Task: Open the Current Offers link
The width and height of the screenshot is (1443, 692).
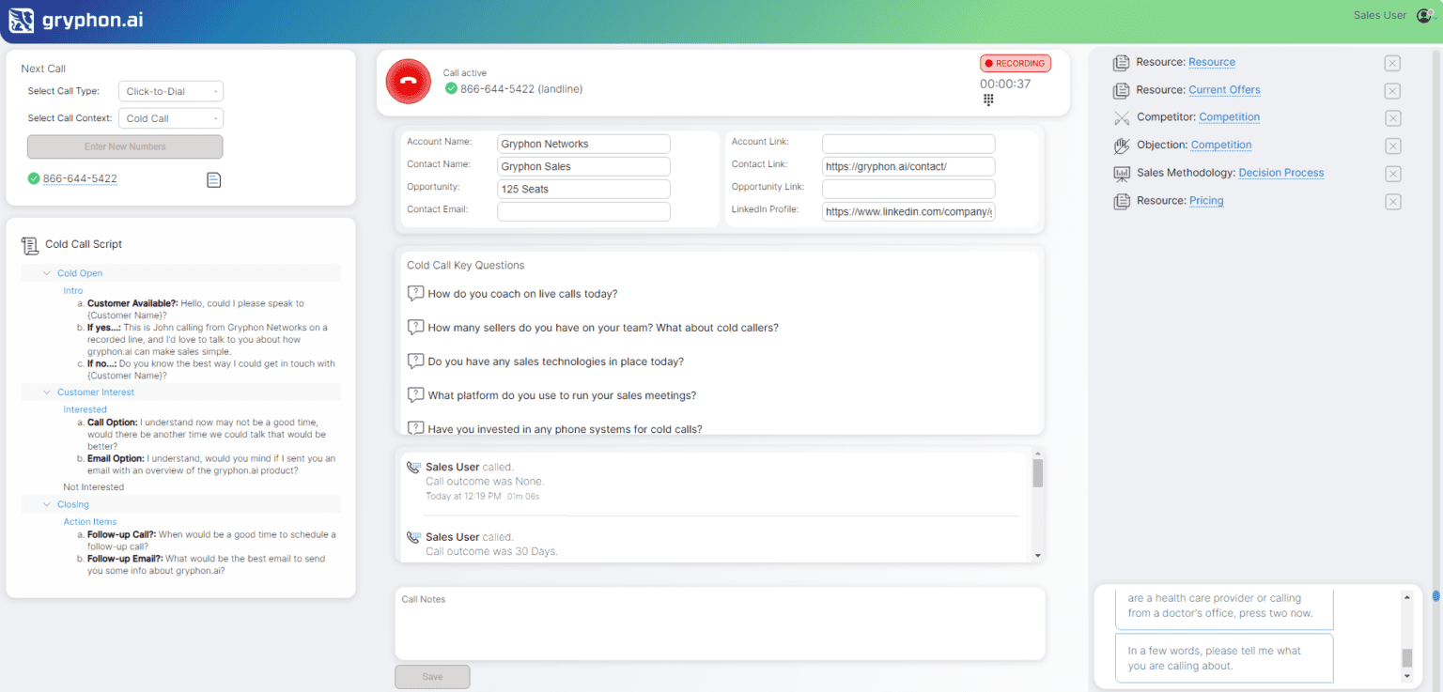Action: [1224, 90]
